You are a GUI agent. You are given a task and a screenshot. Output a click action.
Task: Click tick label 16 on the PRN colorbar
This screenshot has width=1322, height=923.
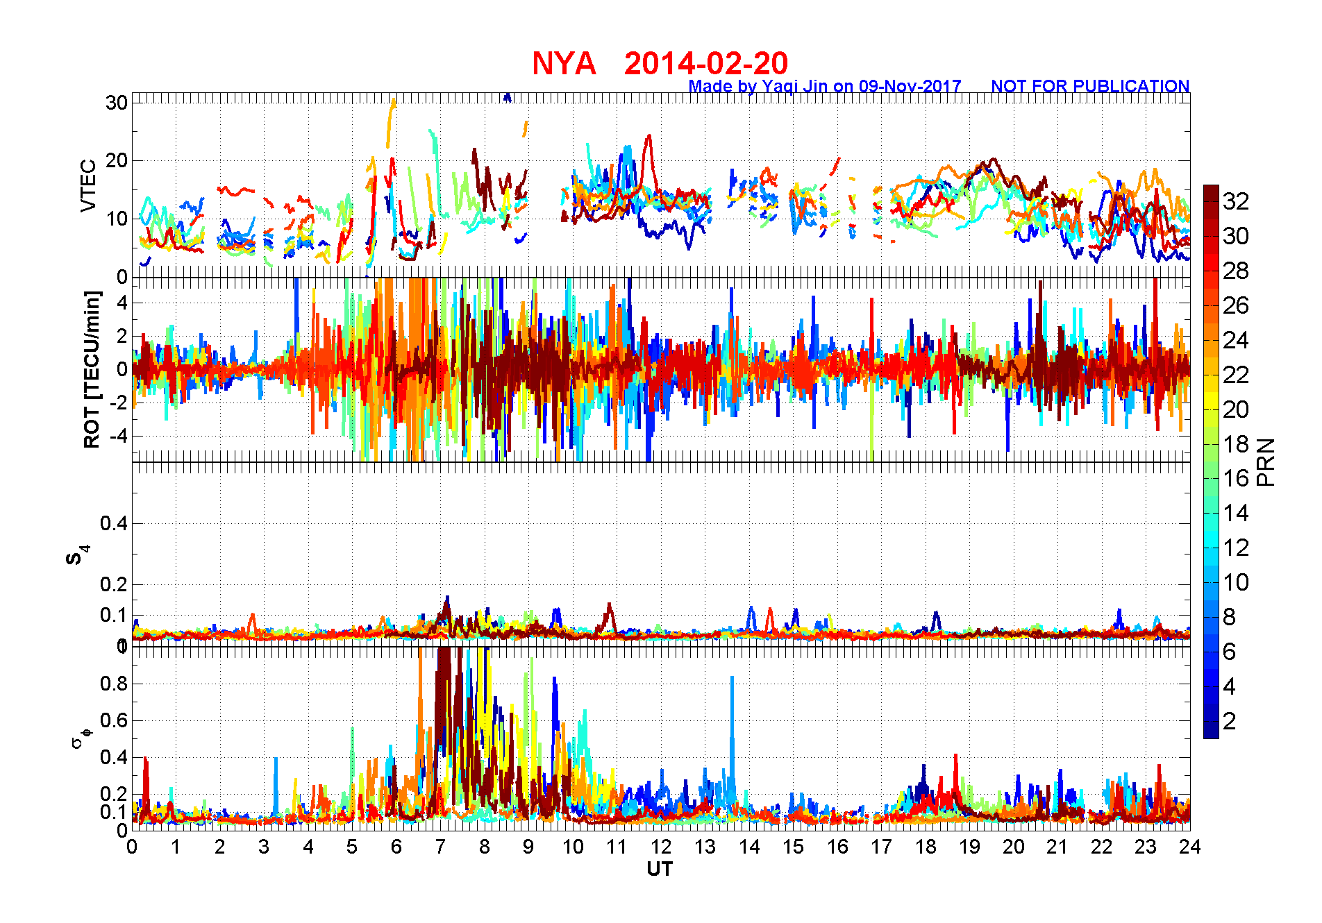tap(1236, 478)
